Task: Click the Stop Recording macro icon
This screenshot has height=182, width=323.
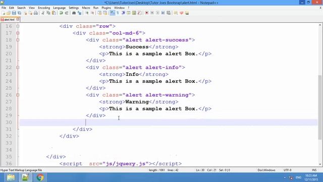Action: pyautogui.click(x=152, y=13)
